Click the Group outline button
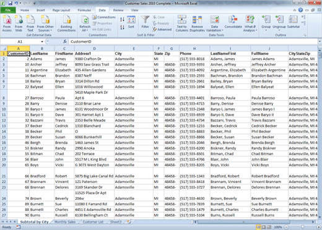322x230 pixels. point(266,23)
